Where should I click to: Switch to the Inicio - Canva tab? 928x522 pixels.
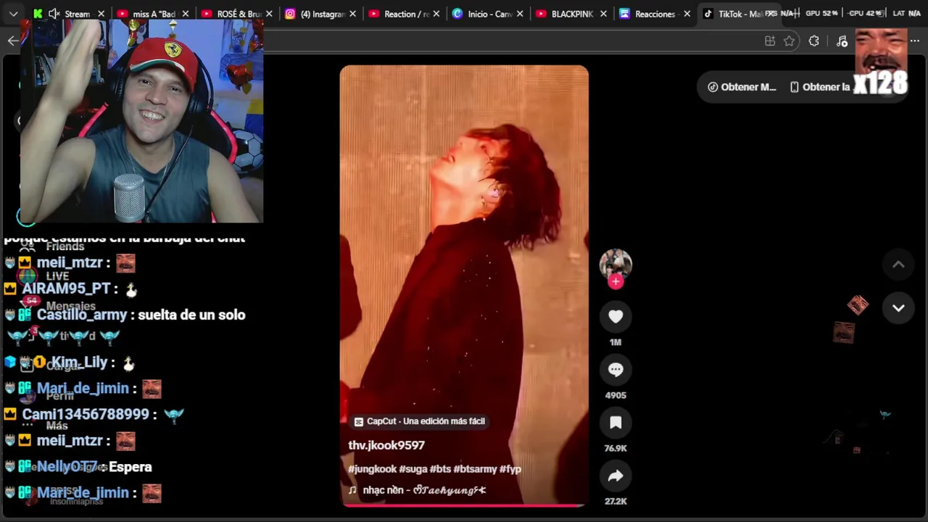488,14
